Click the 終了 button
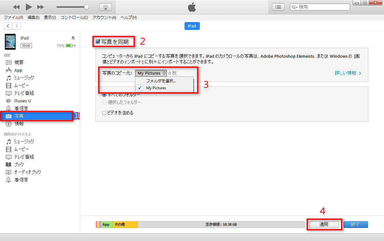 [356, 224]
